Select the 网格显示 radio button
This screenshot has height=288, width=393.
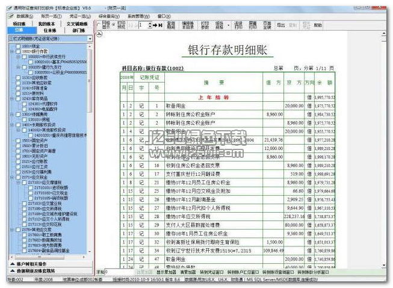pyautogui.click(x=99, y=25)
